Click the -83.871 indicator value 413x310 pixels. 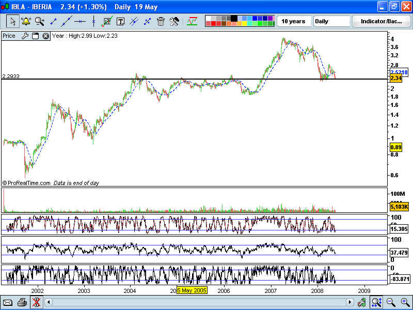[400, 279]
